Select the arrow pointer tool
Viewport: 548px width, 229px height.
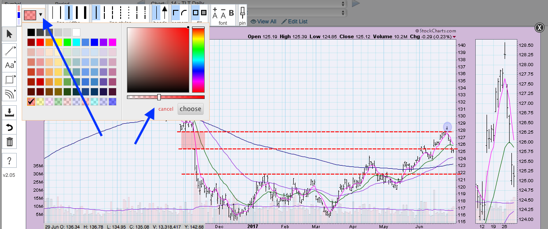click(9, 34)
